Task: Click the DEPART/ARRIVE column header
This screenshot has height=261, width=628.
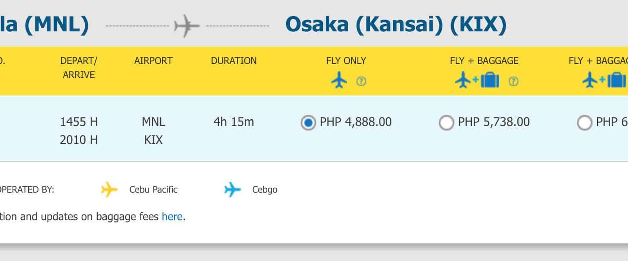Action: tap(78, 68)
